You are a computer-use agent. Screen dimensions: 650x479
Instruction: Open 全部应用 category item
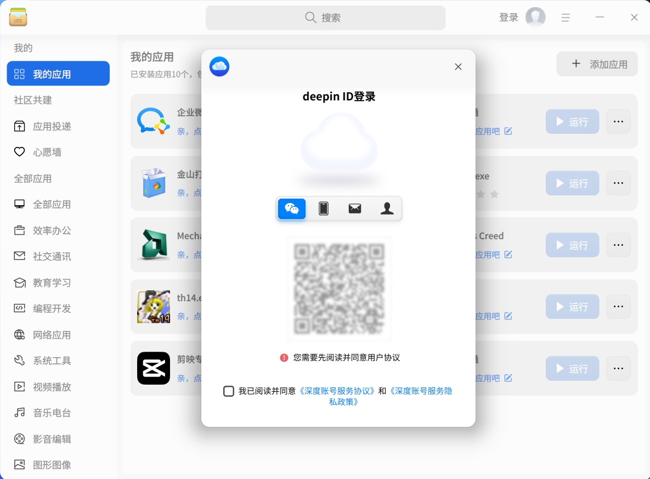pyautogui.click(x=58, y=205)
